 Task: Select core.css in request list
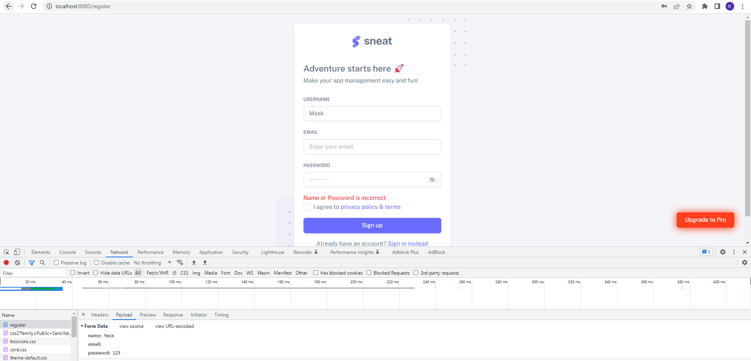pyautogui.click(x=36, y=350)
